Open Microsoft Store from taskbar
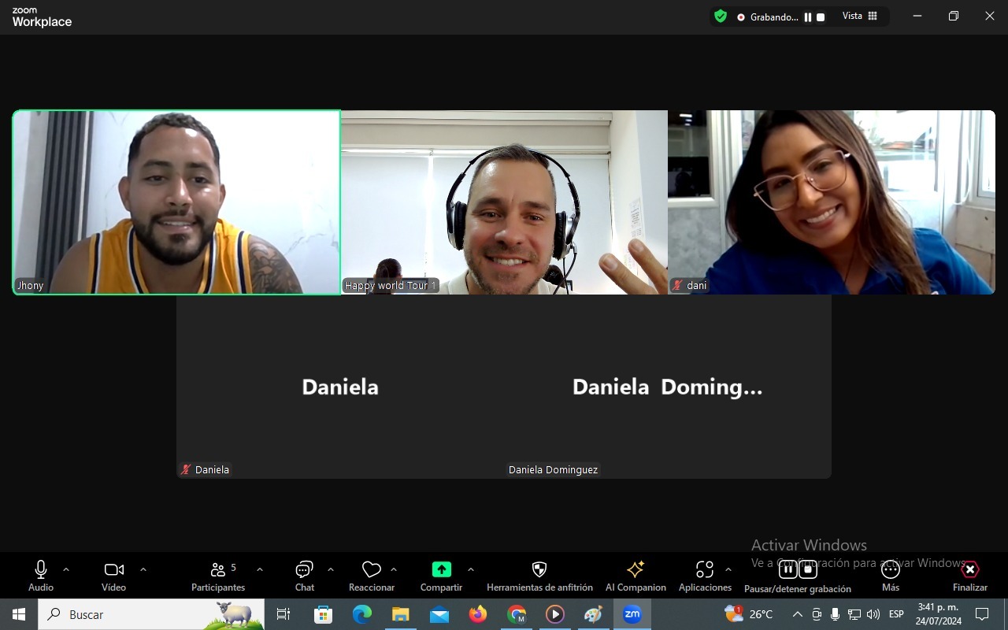This screenshot has width=1008, height=630. click(323, 614)
